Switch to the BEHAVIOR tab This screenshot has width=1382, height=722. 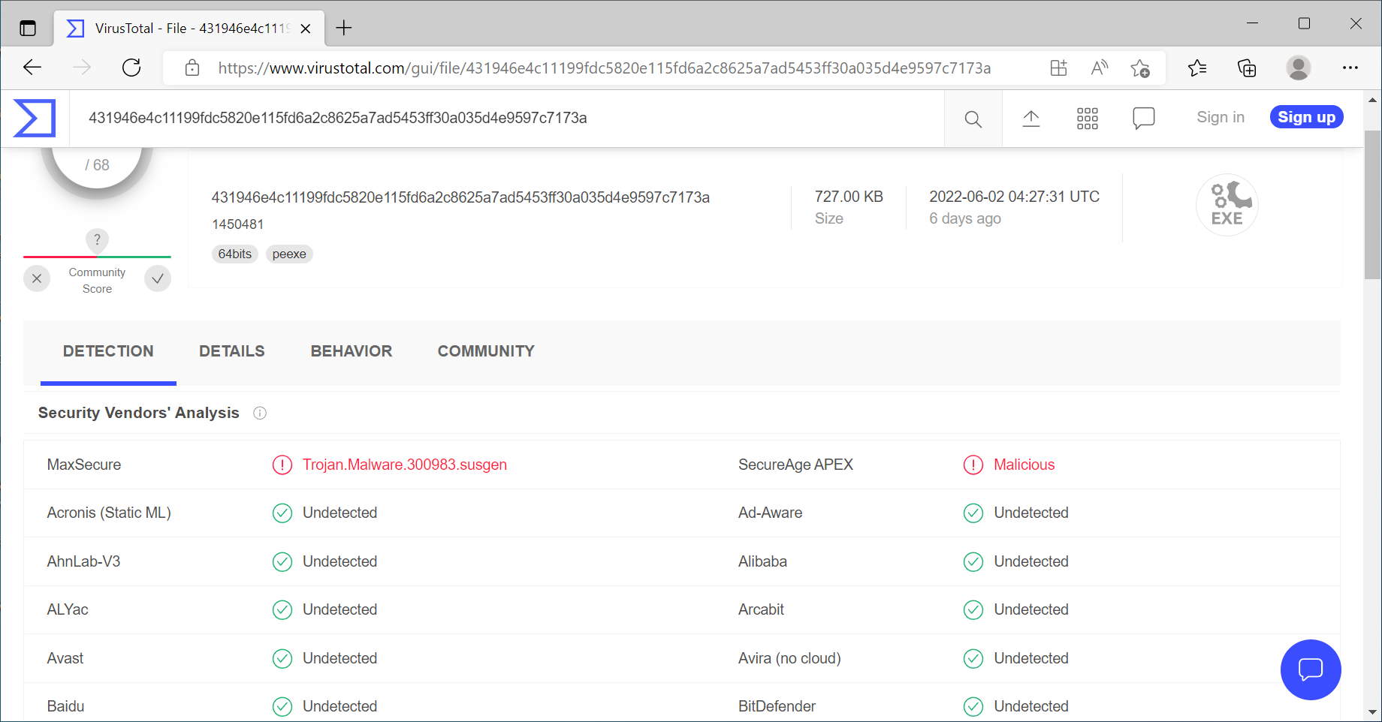point(351,351)
